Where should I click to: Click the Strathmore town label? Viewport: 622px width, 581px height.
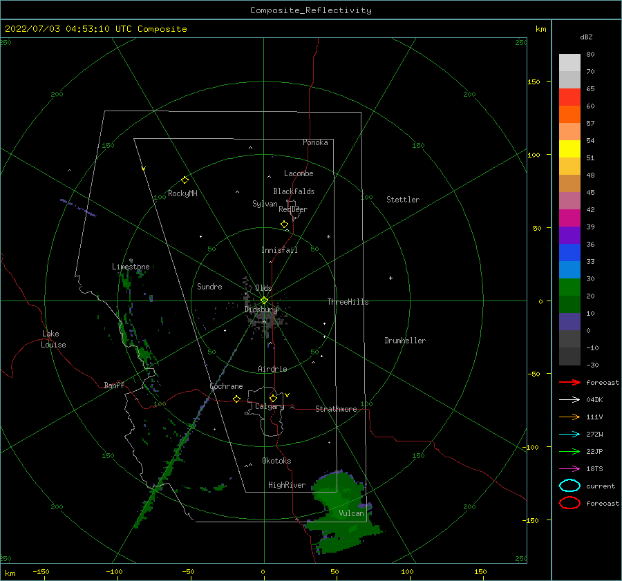tap(336, 409)
